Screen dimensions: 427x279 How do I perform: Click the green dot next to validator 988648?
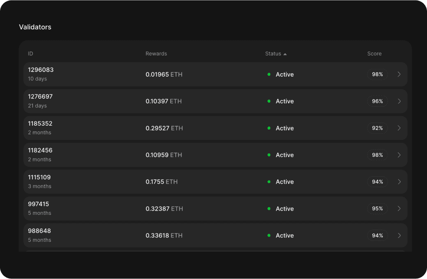(269, 235)
